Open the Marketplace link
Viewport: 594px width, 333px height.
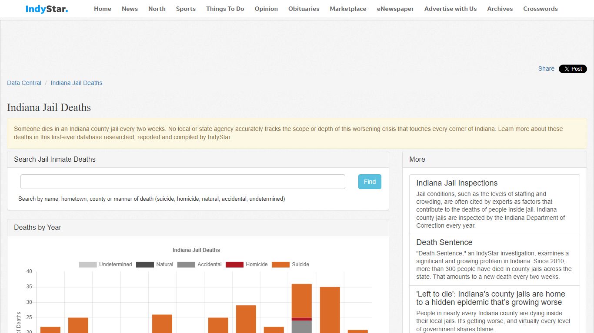[348, 9]
